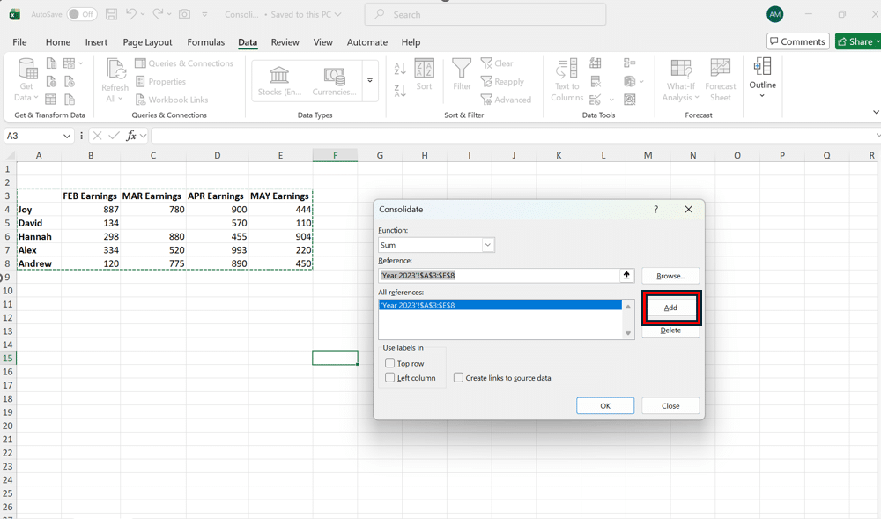This screenshot has width=881, height=519.
Task: Open the Text to Columns tool
Action: click(566, 79)
